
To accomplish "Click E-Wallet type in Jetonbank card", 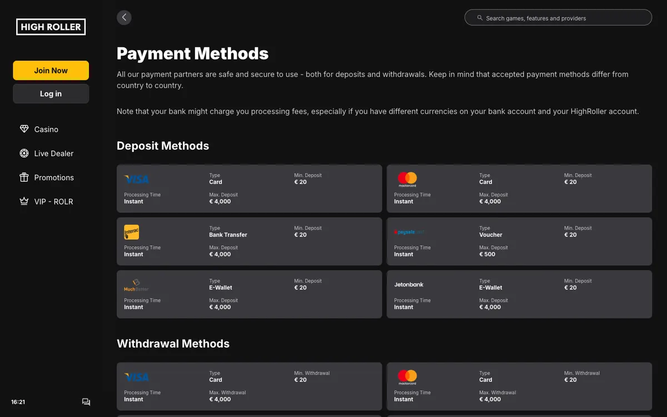I will pos(491,287).
